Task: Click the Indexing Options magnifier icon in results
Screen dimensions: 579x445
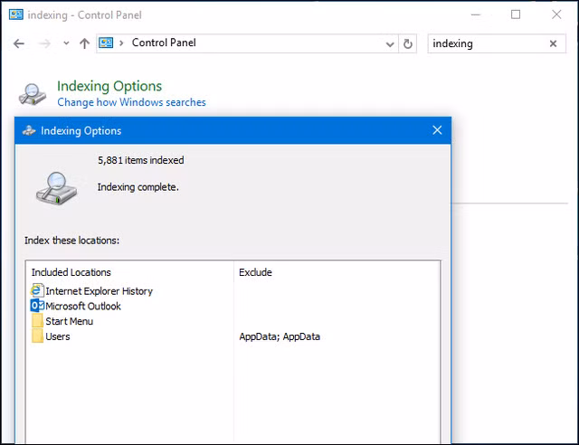Action: pyautogui.click(x=32, y=93)
